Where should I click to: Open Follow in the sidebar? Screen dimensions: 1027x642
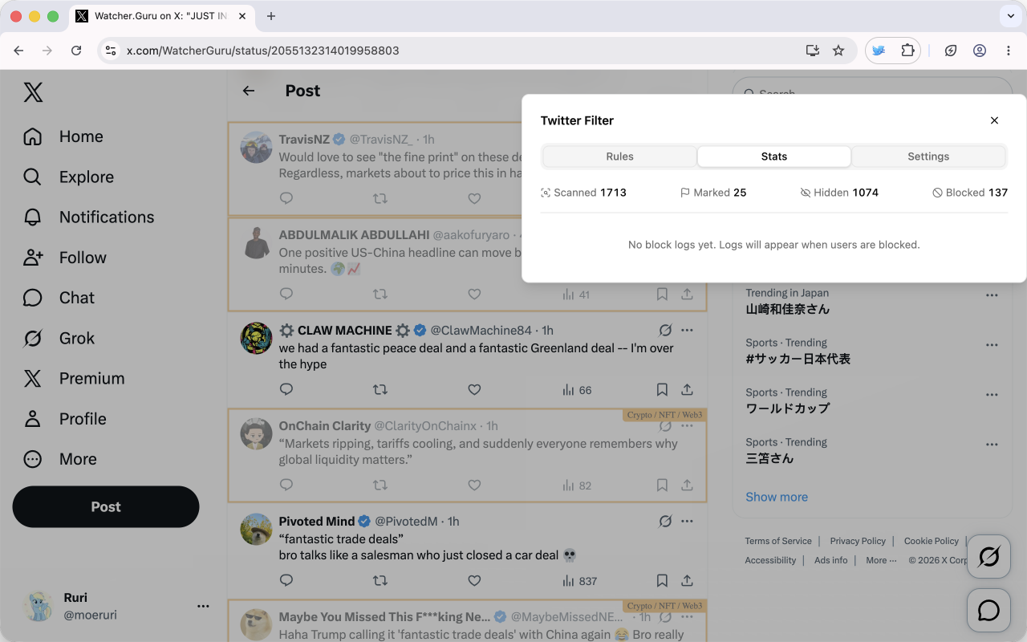[65, 258]
